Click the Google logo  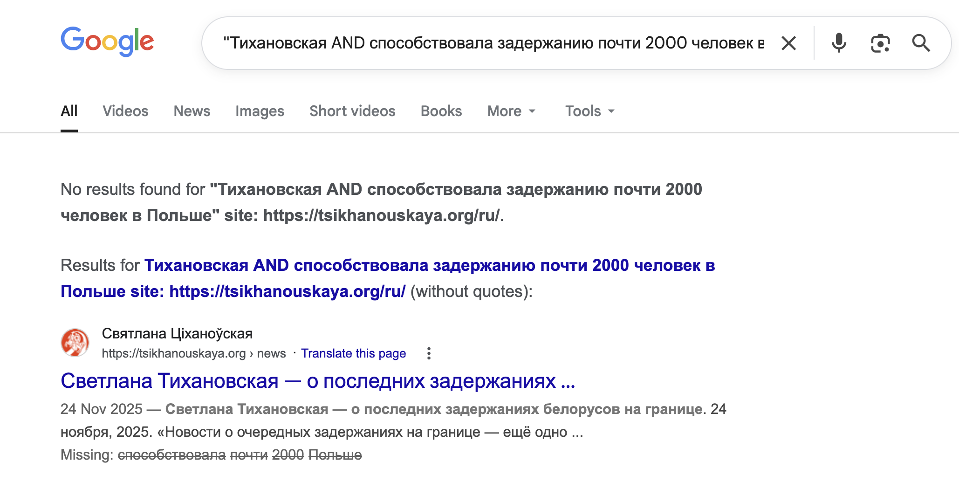coord(108,41)
